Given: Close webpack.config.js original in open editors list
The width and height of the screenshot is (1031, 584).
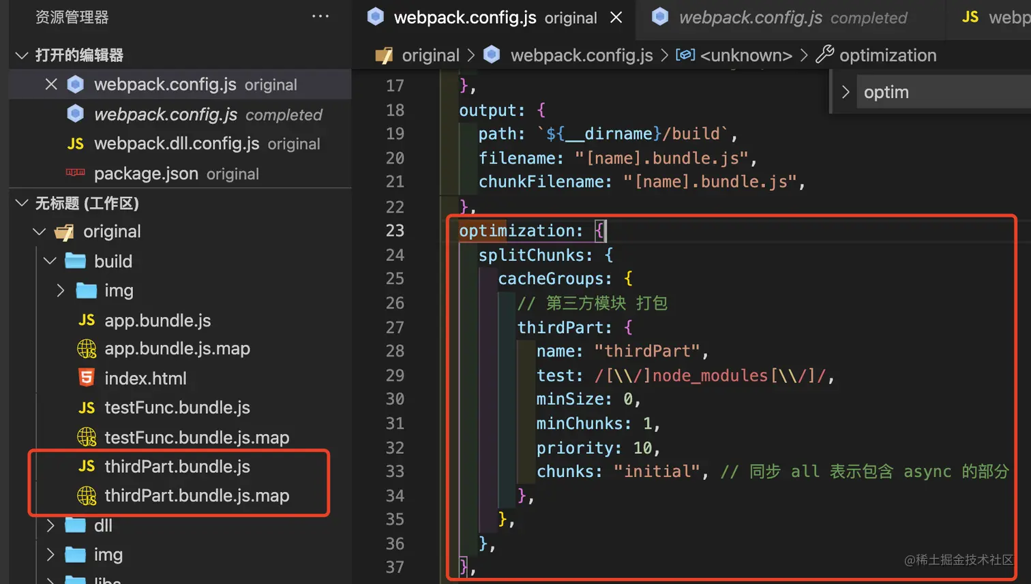Looking at the screenshot, I should point(51,84).
